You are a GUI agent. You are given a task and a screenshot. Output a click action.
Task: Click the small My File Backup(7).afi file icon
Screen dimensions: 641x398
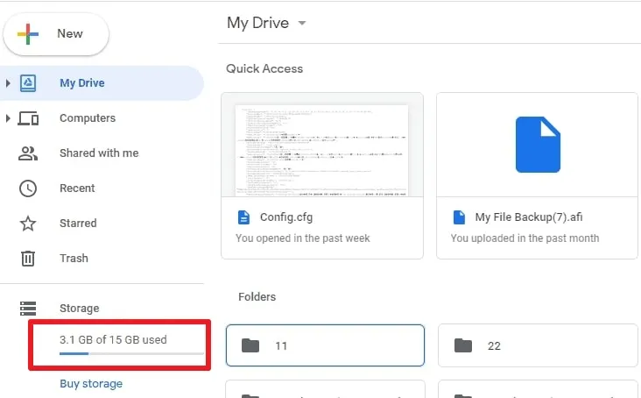click(459, 217)
